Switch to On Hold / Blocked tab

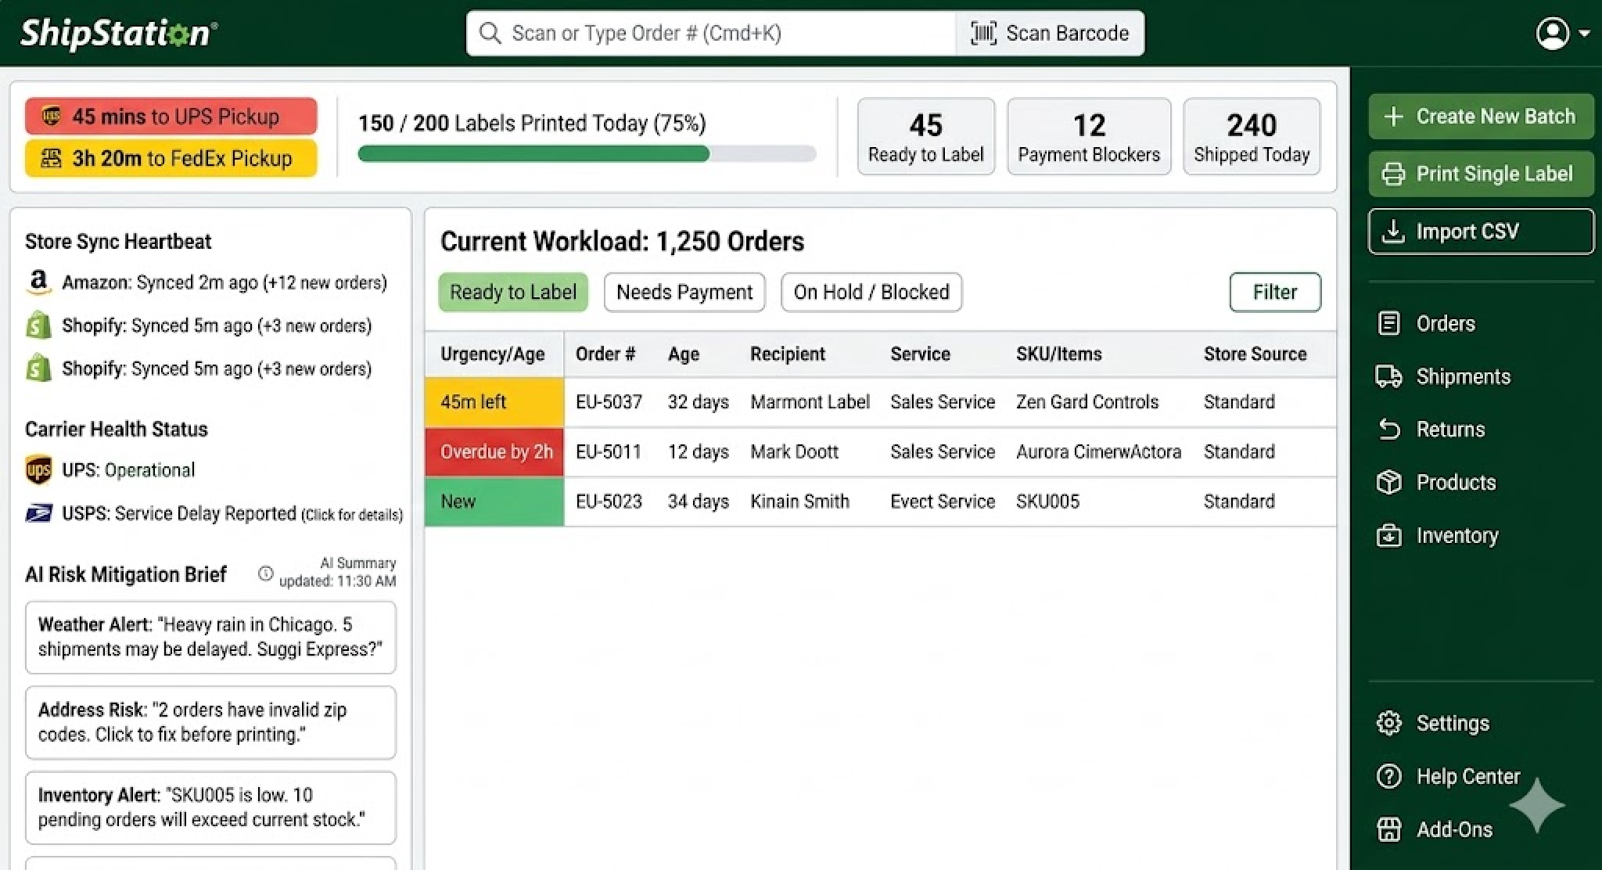(871, 292)
